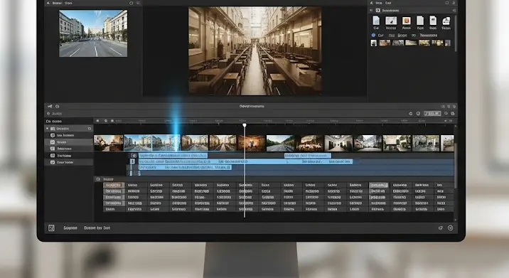
Task: Click the small icon ending the track group header
Action: coord(90,129)
